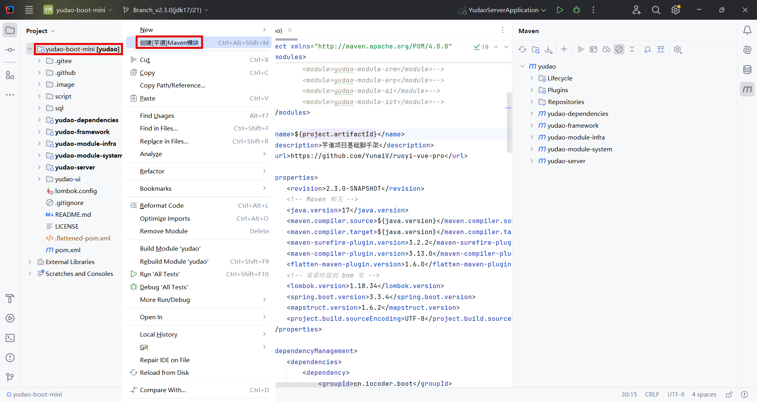
Task: Click CRLF line separator in status bar
Action: [652, 394]
